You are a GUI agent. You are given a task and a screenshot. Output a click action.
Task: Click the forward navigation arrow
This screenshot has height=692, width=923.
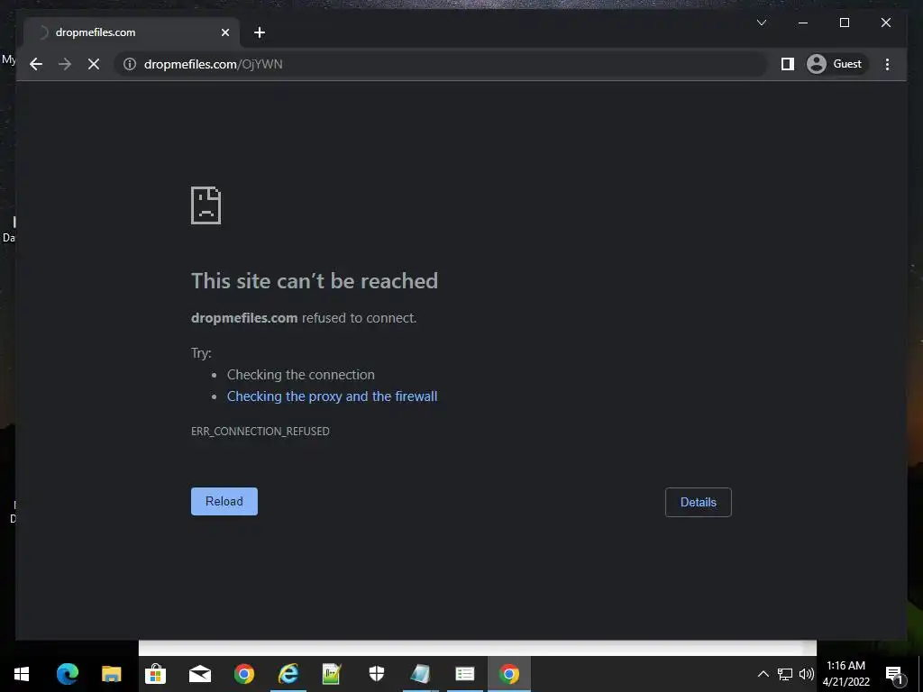65,64
